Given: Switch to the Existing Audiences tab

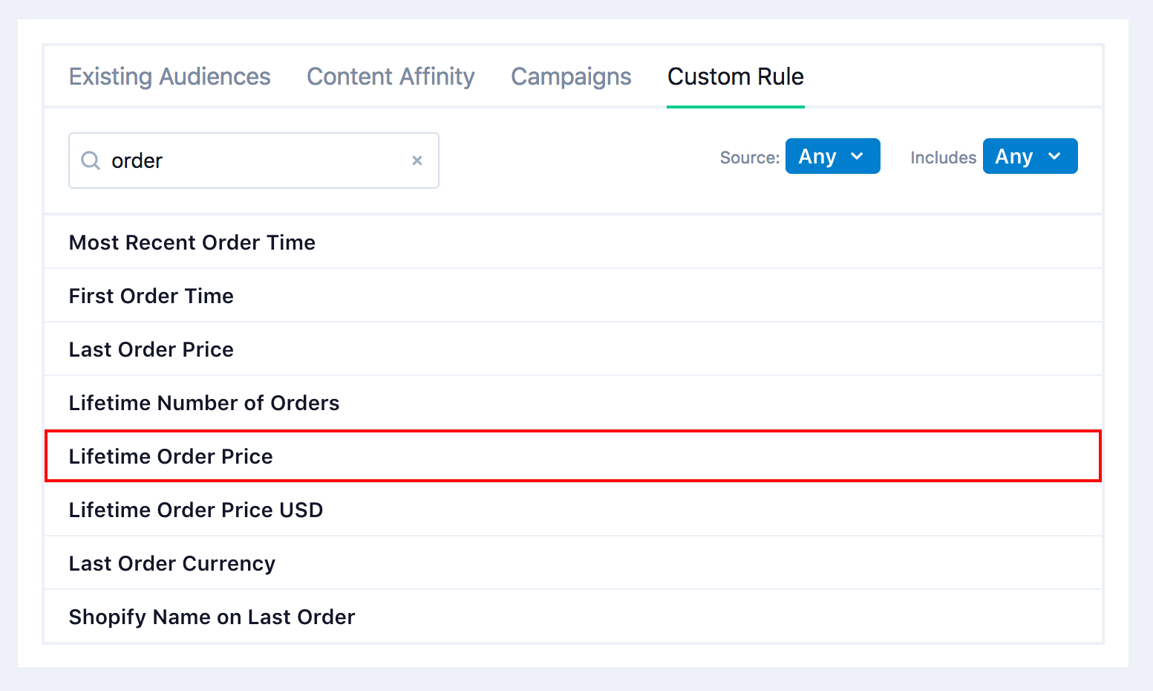Looking at the screenshot, I should coord(170,77).
